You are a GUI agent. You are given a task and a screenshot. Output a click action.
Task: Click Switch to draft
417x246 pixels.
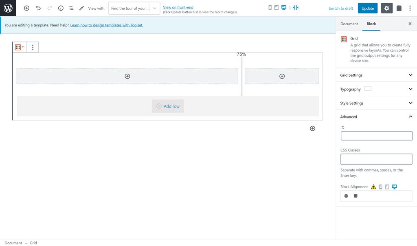click(x=341, y=8)
